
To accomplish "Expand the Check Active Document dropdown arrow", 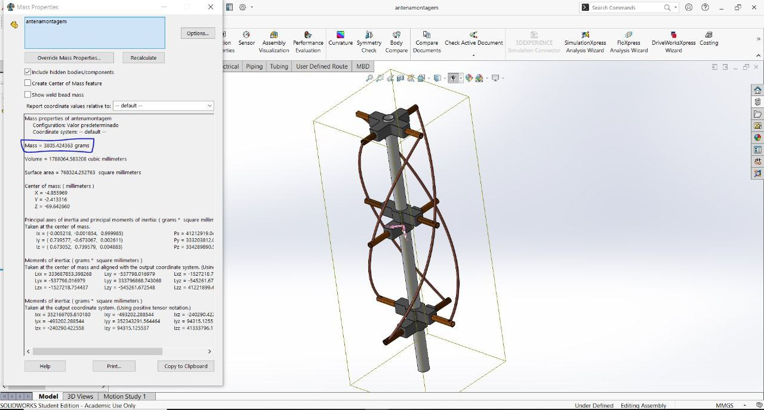I will [473, 56].
